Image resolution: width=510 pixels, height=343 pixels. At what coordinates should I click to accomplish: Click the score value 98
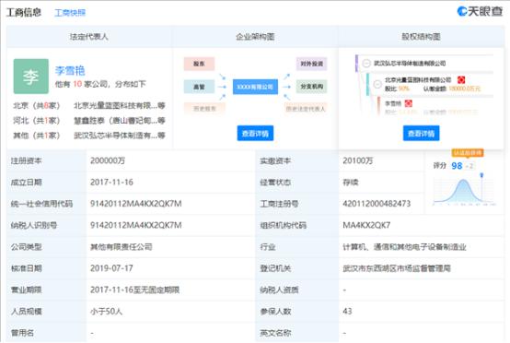pos(457,166)
